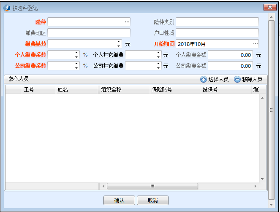The image size is (280, 212).
Task: Click the 姓名 column header
Action: pos(63,89)
